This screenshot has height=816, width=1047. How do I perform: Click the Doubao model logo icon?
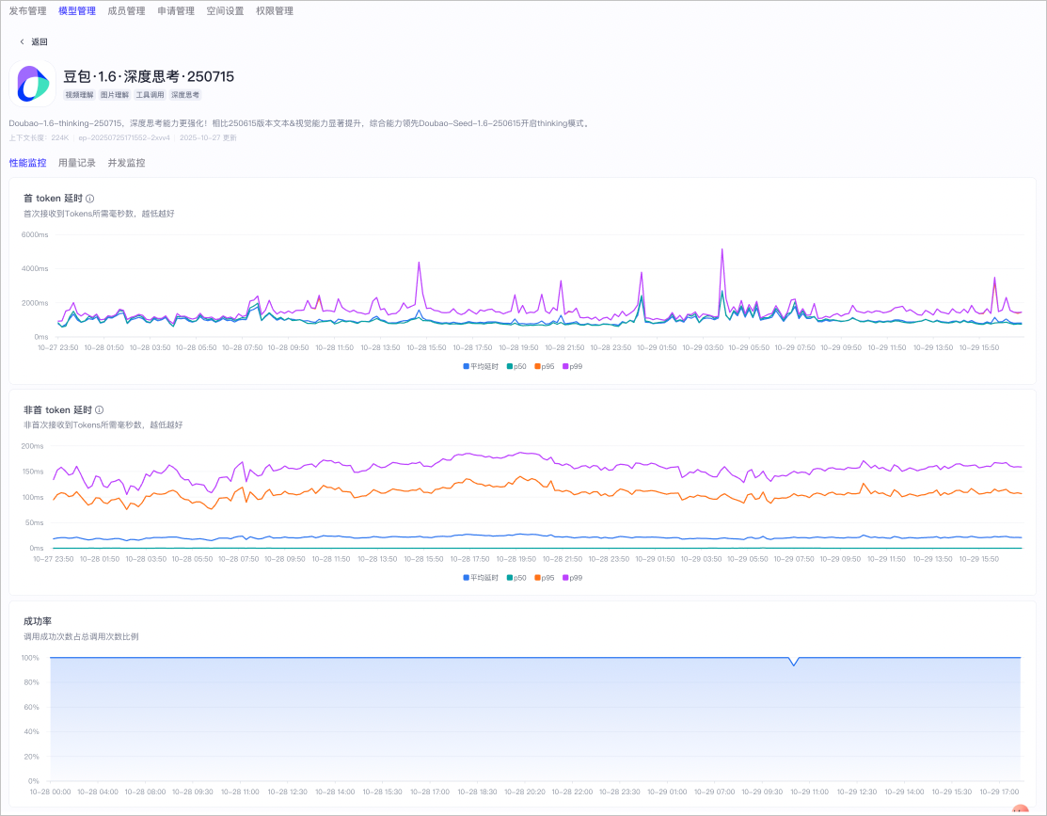coord(33,84)
